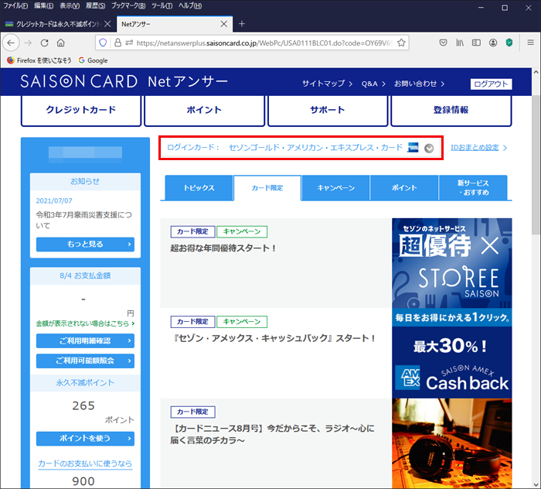Open the Firefox hamburger menu

529,43
